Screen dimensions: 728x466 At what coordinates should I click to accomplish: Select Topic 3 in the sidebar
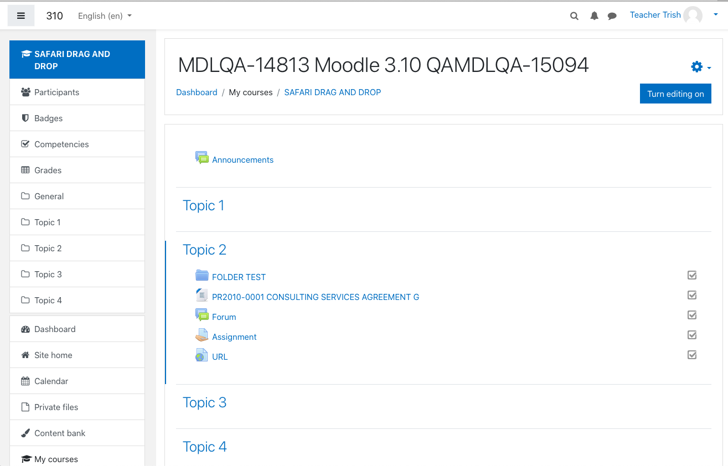point(78,274)
